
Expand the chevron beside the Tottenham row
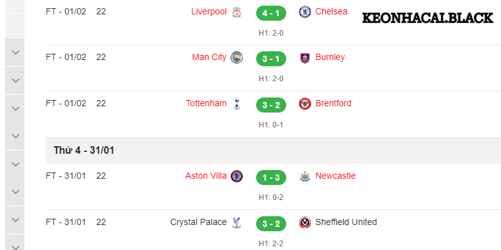pos(16,107)
